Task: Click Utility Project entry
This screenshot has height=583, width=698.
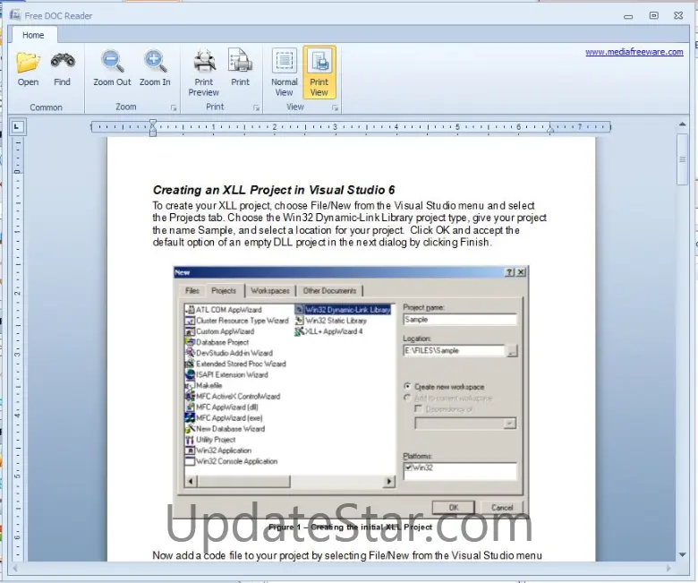Action: click(210, 440)
